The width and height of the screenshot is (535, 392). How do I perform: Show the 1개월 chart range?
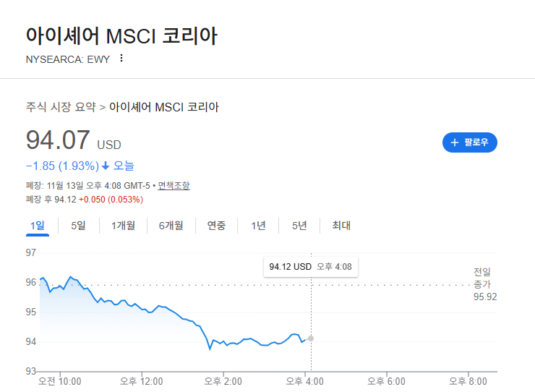123,226
